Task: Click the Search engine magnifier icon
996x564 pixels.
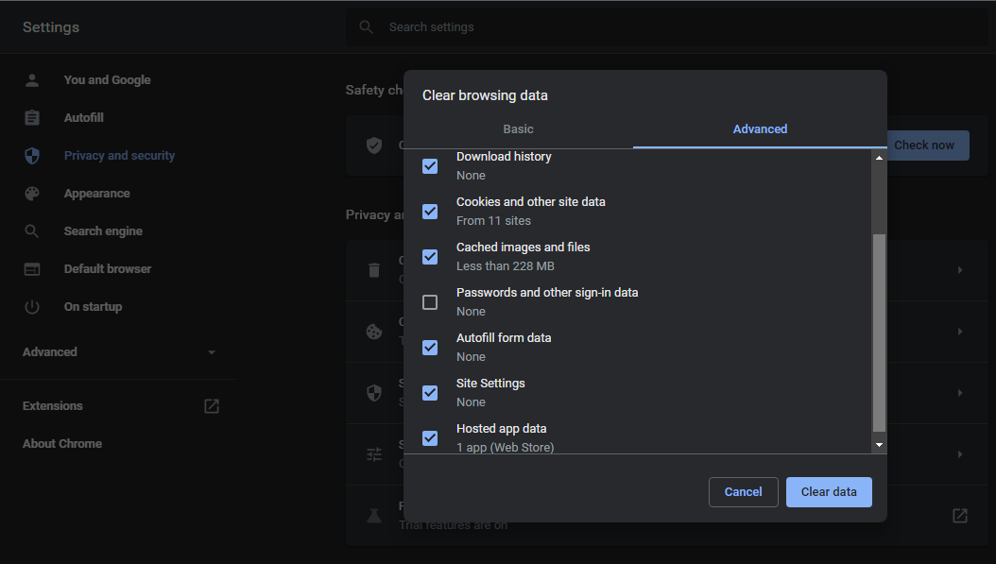Action: [32, 231]
